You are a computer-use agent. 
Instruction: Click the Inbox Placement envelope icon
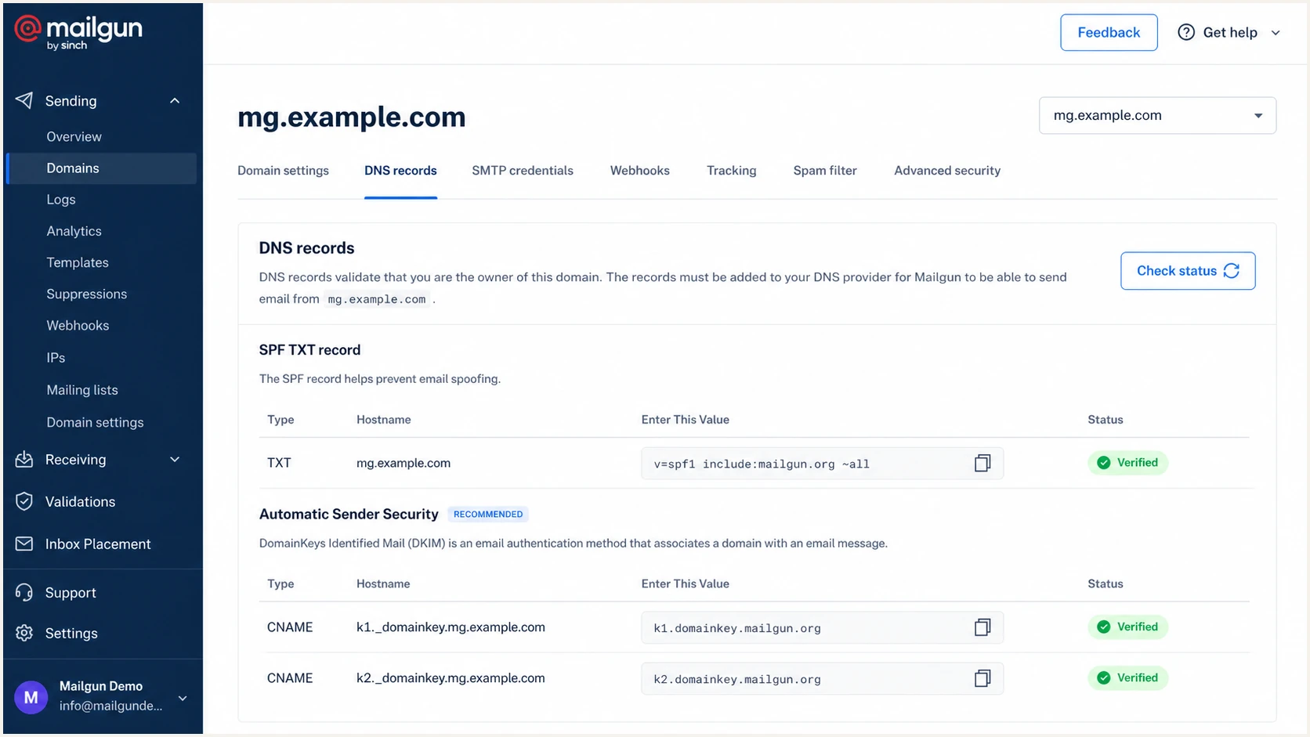tap(24, 544)
